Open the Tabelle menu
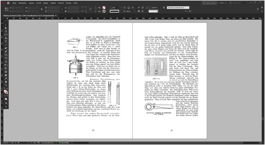The height and width of the screenshot is (145, 265). tap(53, 3)
